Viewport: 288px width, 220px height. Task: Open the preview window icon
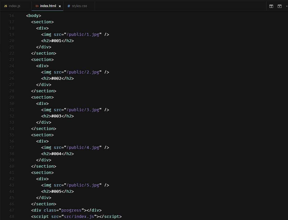[x=280, y=6]
